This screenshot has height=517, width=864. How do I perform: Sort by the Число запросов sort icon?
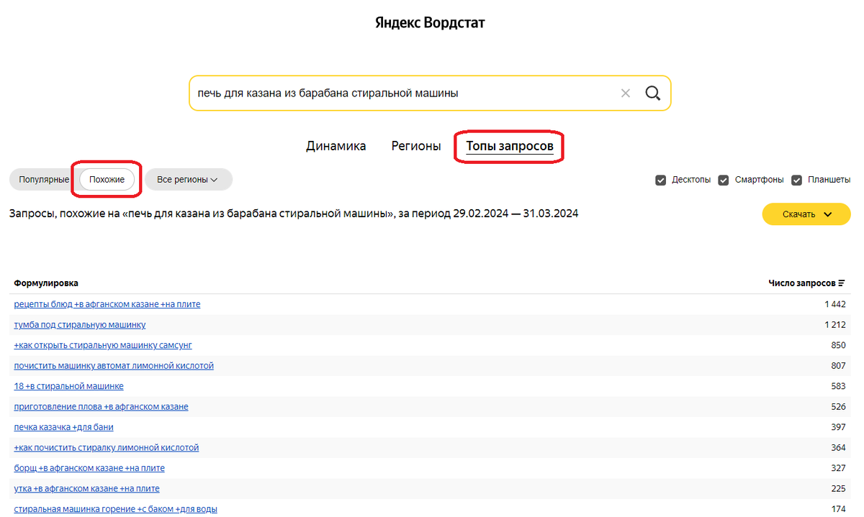(x=842, y=283)
